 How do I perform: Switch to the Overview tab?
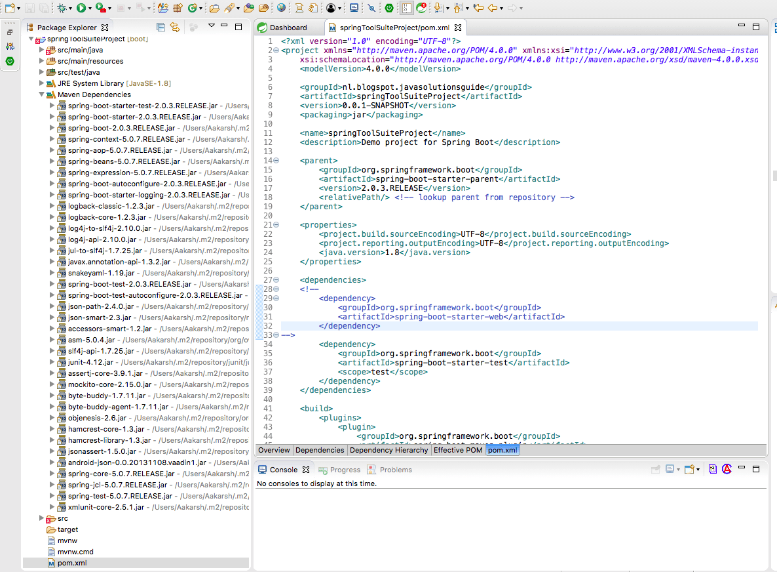pos(274,450)
